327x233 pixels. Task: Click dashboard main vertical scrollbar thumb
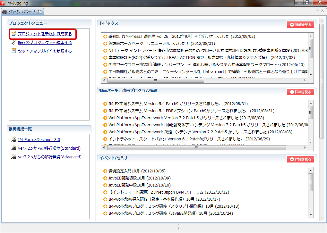click(322, 81)
